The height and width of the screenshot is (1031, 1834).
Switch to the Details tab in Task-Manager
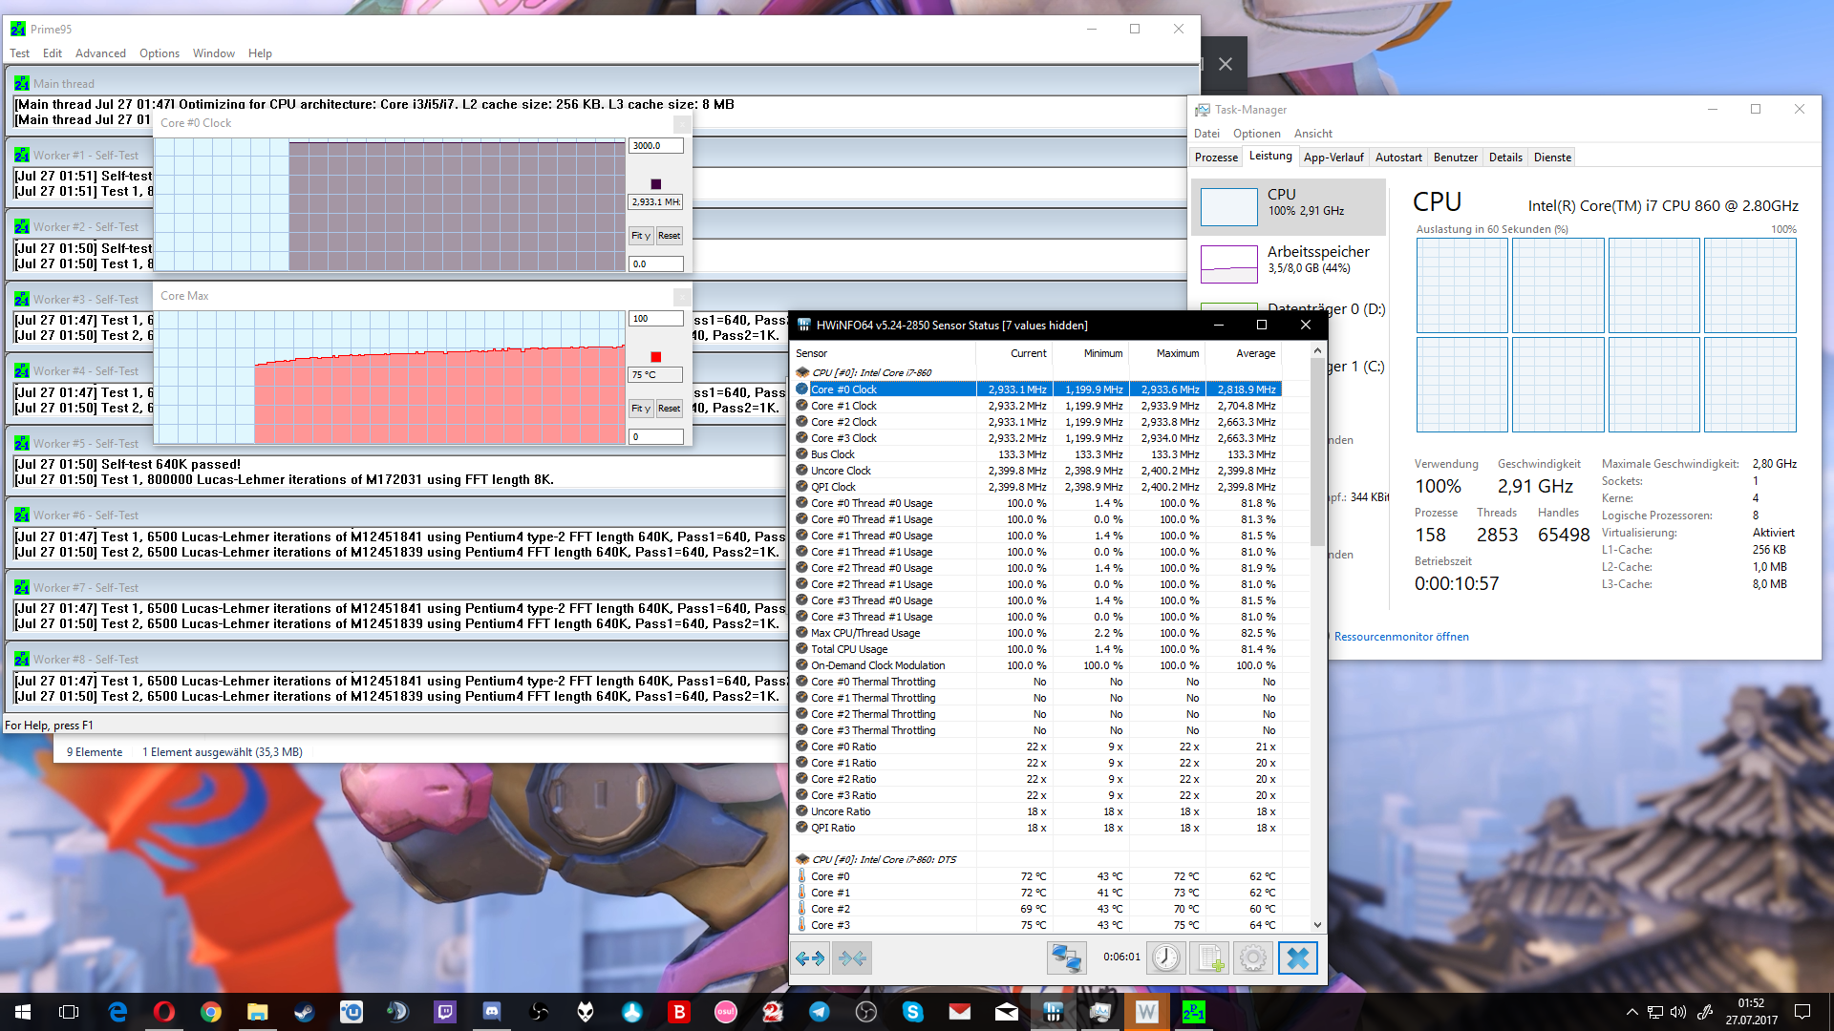[1504, 158]
